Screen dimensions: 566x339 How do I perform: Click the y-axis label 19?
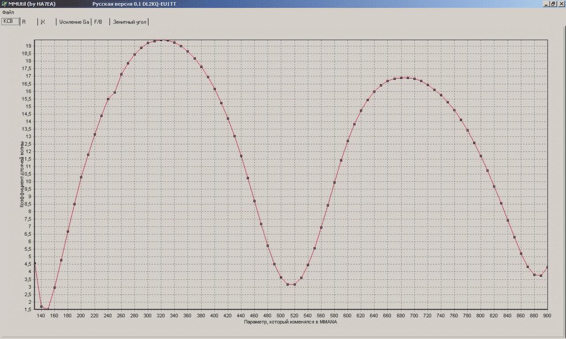[28, 46]
